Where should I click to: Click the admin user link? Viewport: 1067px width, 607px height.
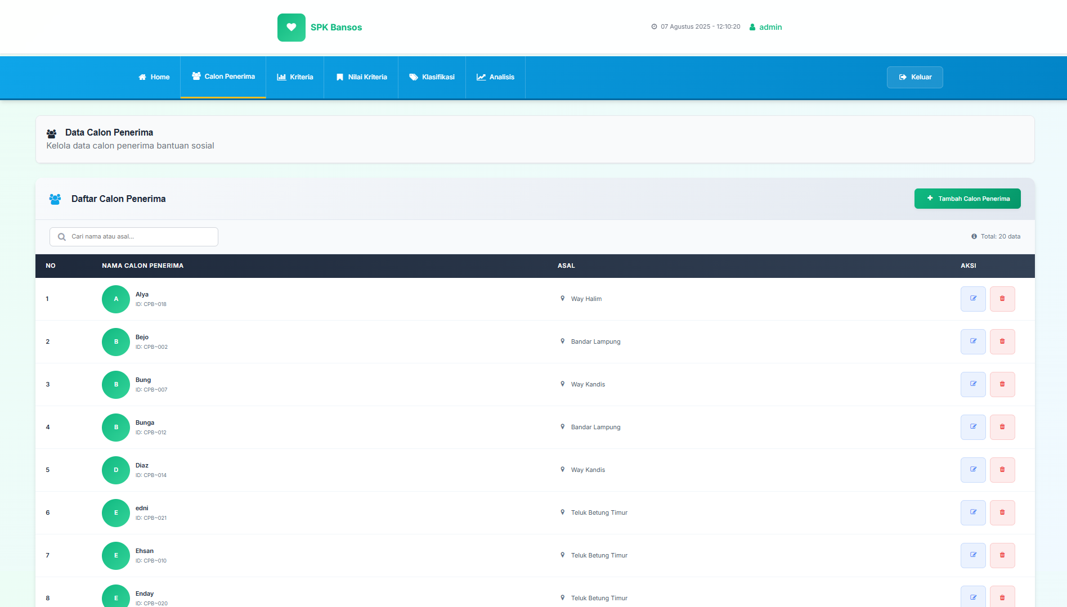(765, 27)
